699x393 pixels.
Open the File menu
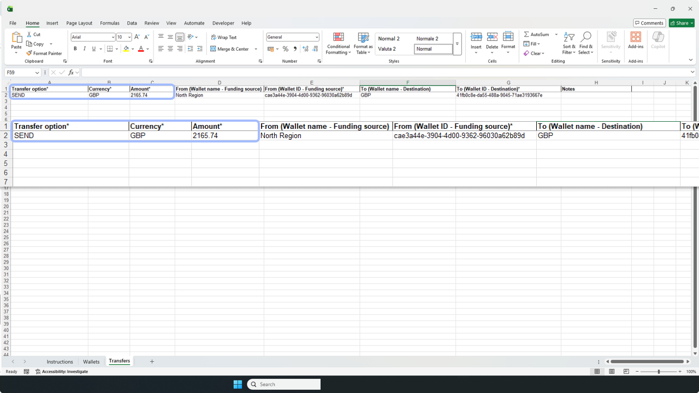click(x=13, y=23)
